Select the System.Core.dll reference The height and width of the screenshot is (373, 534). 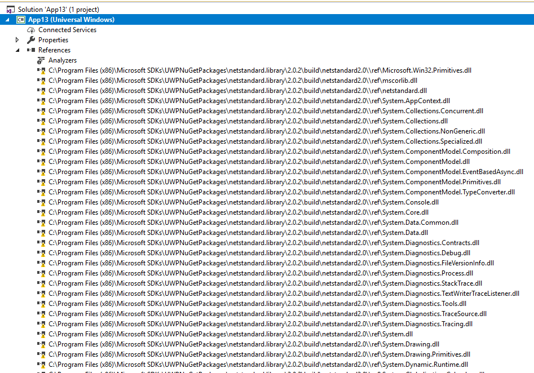[226, 212]
